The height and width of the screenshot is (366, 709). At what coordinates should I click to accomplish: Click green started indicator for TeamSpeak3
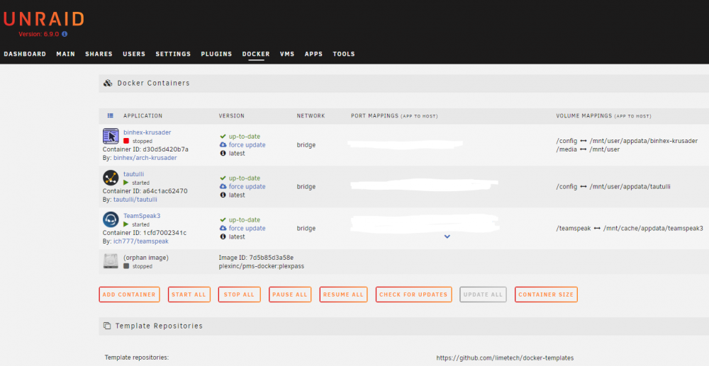point(126,224)
